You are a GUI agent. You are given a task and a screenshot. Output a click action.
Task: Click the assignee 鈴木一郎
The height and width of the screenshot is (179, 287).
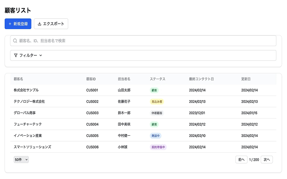click(124, 113)
